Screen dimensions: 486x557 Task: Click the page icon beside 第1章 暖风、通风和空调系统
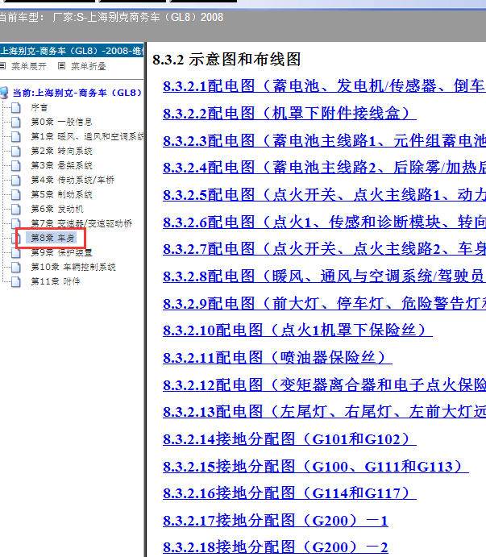pos(16,136)
